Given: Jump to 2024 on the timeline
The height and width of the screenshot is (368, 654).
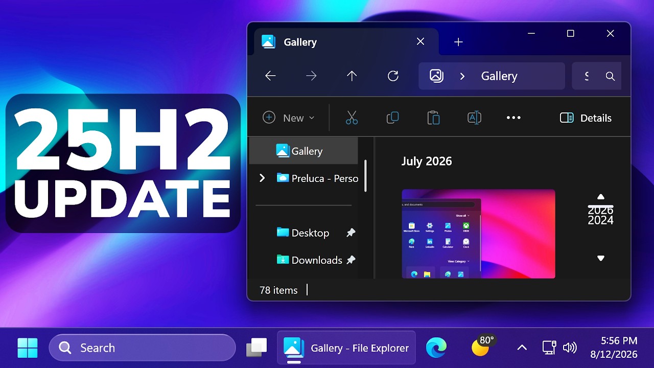Looking at the screenshot, I should pyautogui.click(x=601, y=221).
